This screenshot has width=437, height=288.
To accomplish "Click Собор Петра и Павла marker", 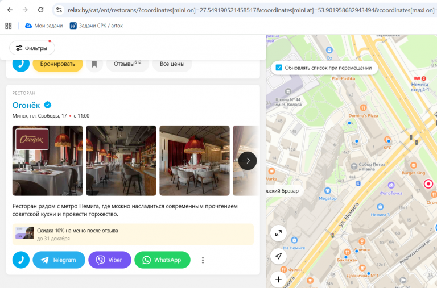I will click(354, 166).
